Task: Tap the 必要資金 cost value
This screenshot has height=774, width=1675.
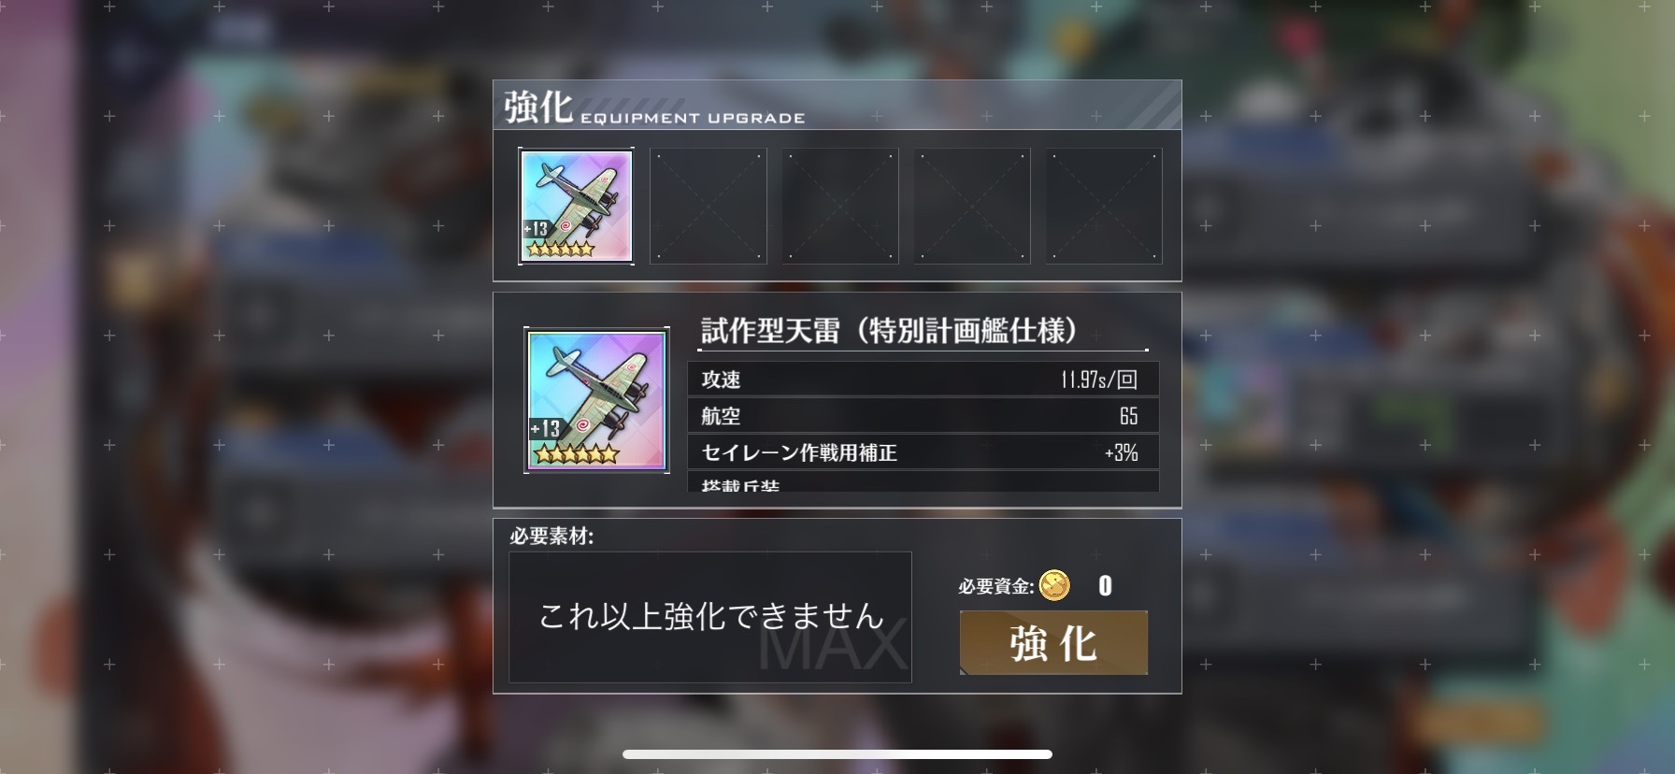Action: coord(1105,586)
